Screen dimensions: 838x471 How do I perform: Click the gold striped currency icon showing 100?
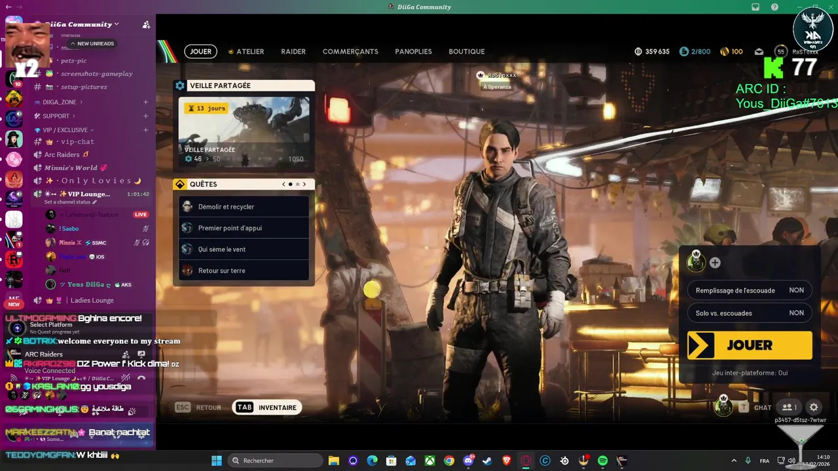725,52
